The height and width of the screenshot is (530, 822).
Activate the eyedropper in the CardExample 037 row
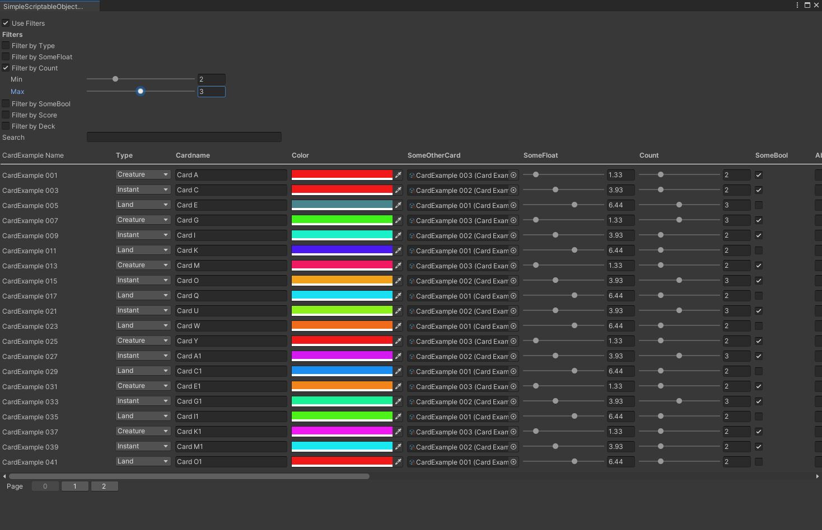coord(398,432)
